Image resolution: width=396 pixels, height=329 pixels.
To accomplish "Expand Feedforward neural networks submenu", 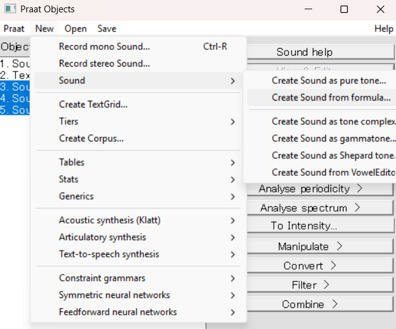I will click(138, 312).
